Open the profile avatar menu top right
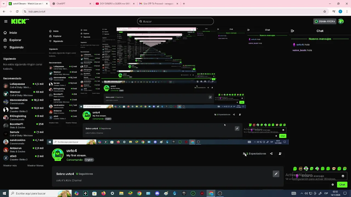This screenshot has height=197, width=351. tap(341, 21)
